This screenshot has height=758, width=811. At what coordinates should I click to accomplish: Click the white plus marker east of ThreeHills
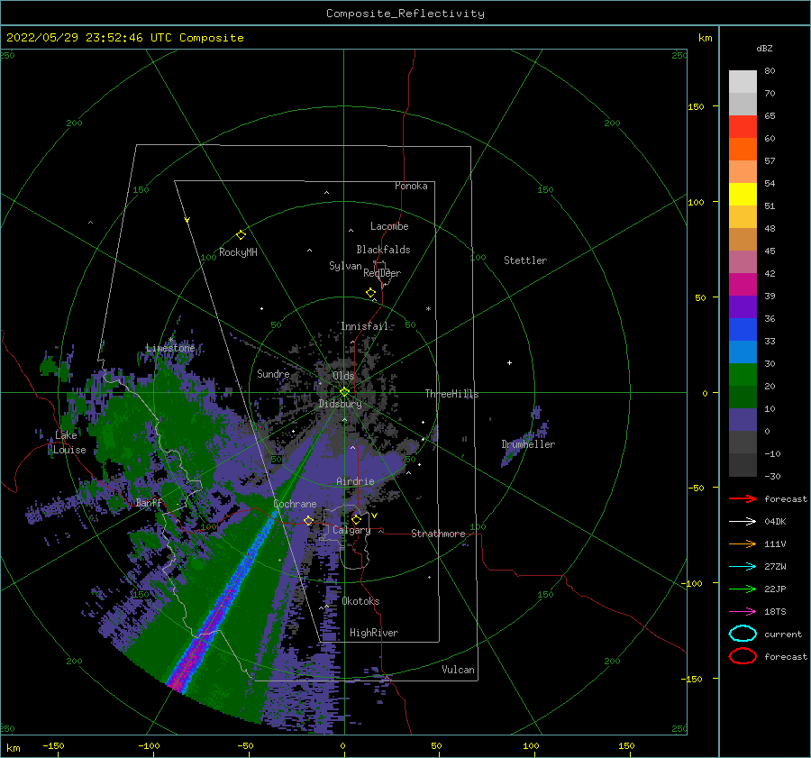[509, 362]
